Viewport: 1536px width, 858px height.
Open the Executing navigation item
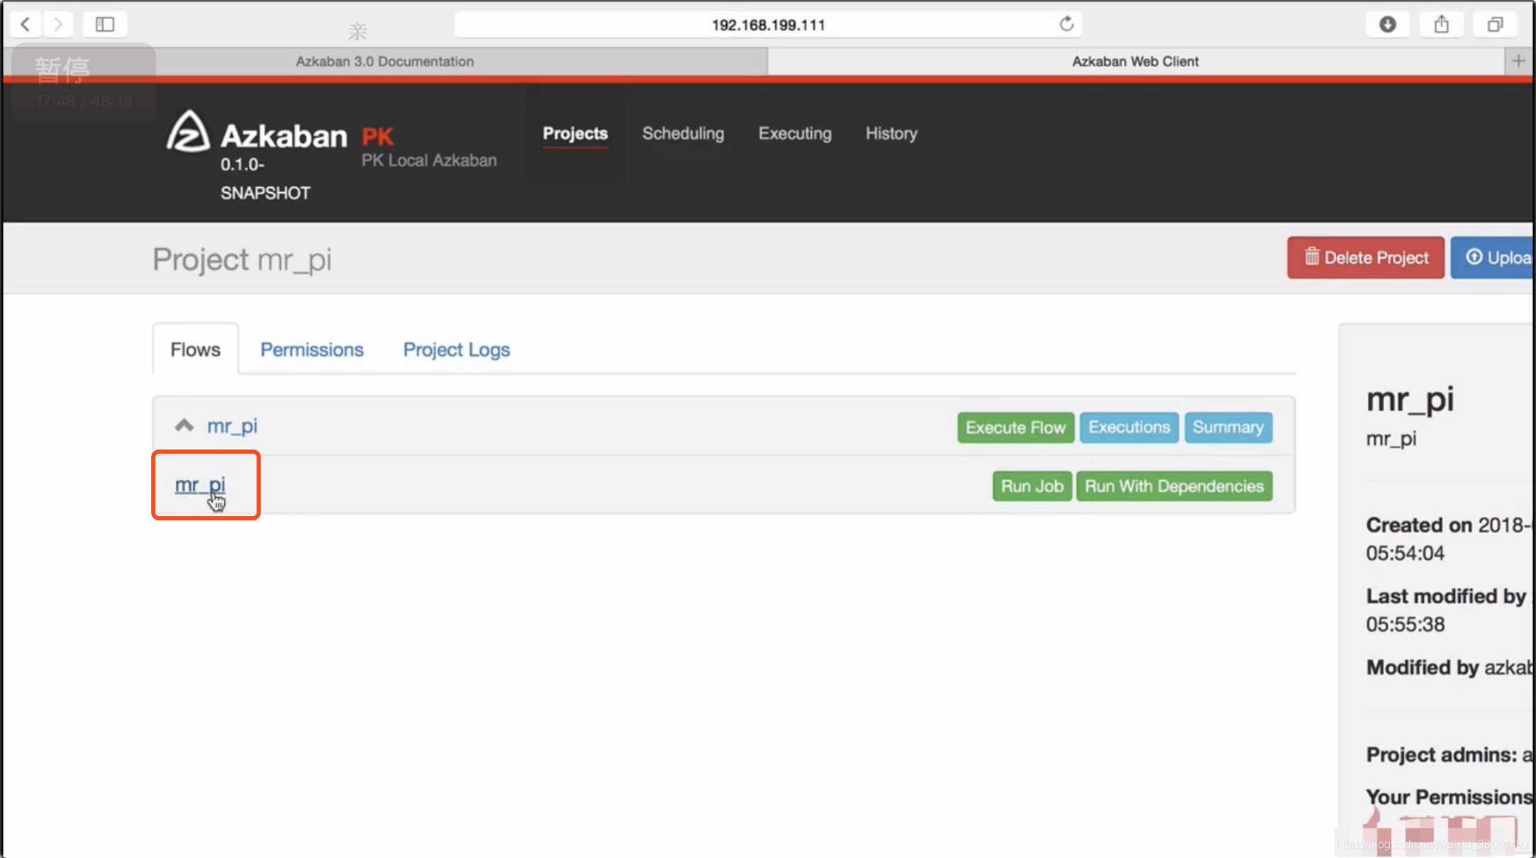point(795,133)
